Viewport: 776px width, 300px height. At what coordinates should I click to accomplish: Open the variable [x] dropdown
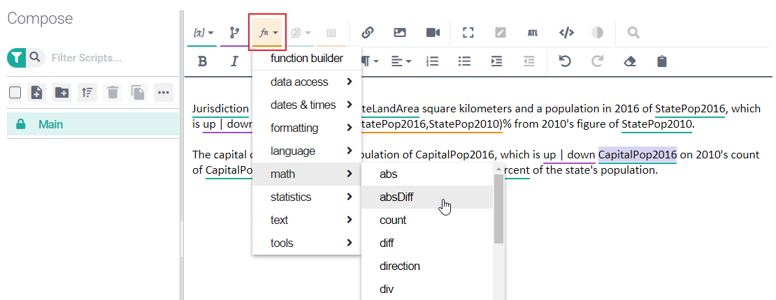point(203,33)
